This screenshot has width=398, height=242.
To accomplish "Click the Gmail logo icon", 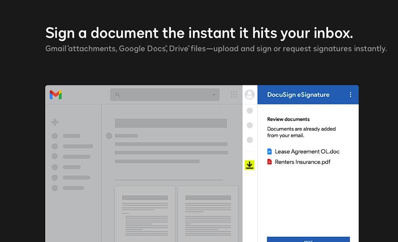I will pyautogui.click(x=56, y=95).
